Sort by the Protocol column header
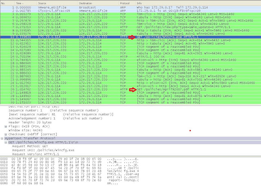This screenshot has width=261, height=187. [127, 3]
